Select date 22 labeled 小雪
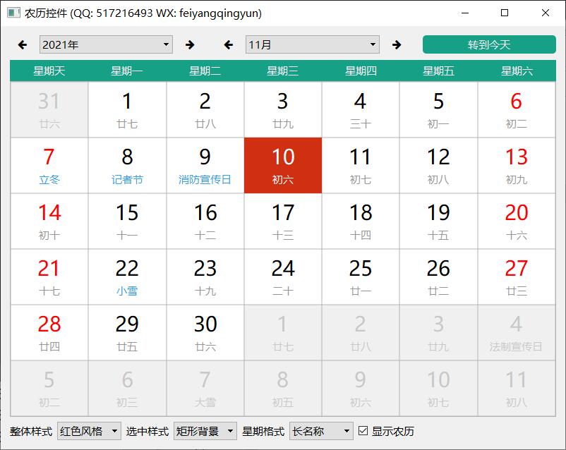Screen dimensions: 566x450 point(127,276)
